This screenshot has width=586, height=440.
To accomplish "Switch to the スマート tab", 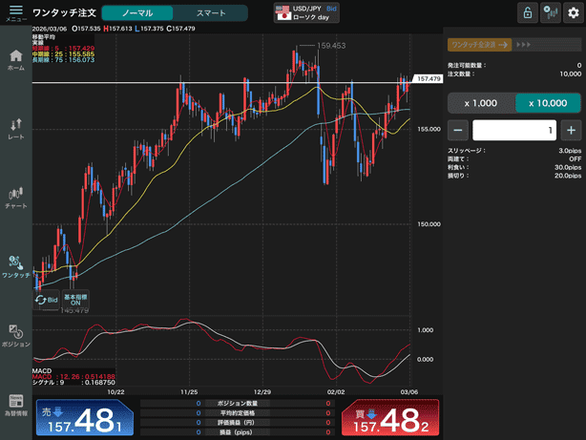I will (x=211, y=13).
